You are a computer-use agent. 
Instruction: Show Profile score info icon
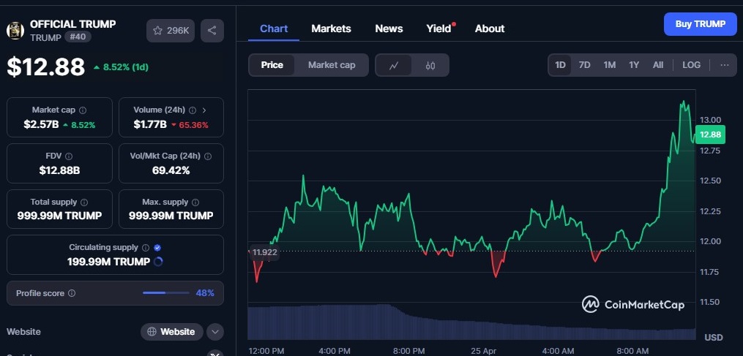point(72,294)
